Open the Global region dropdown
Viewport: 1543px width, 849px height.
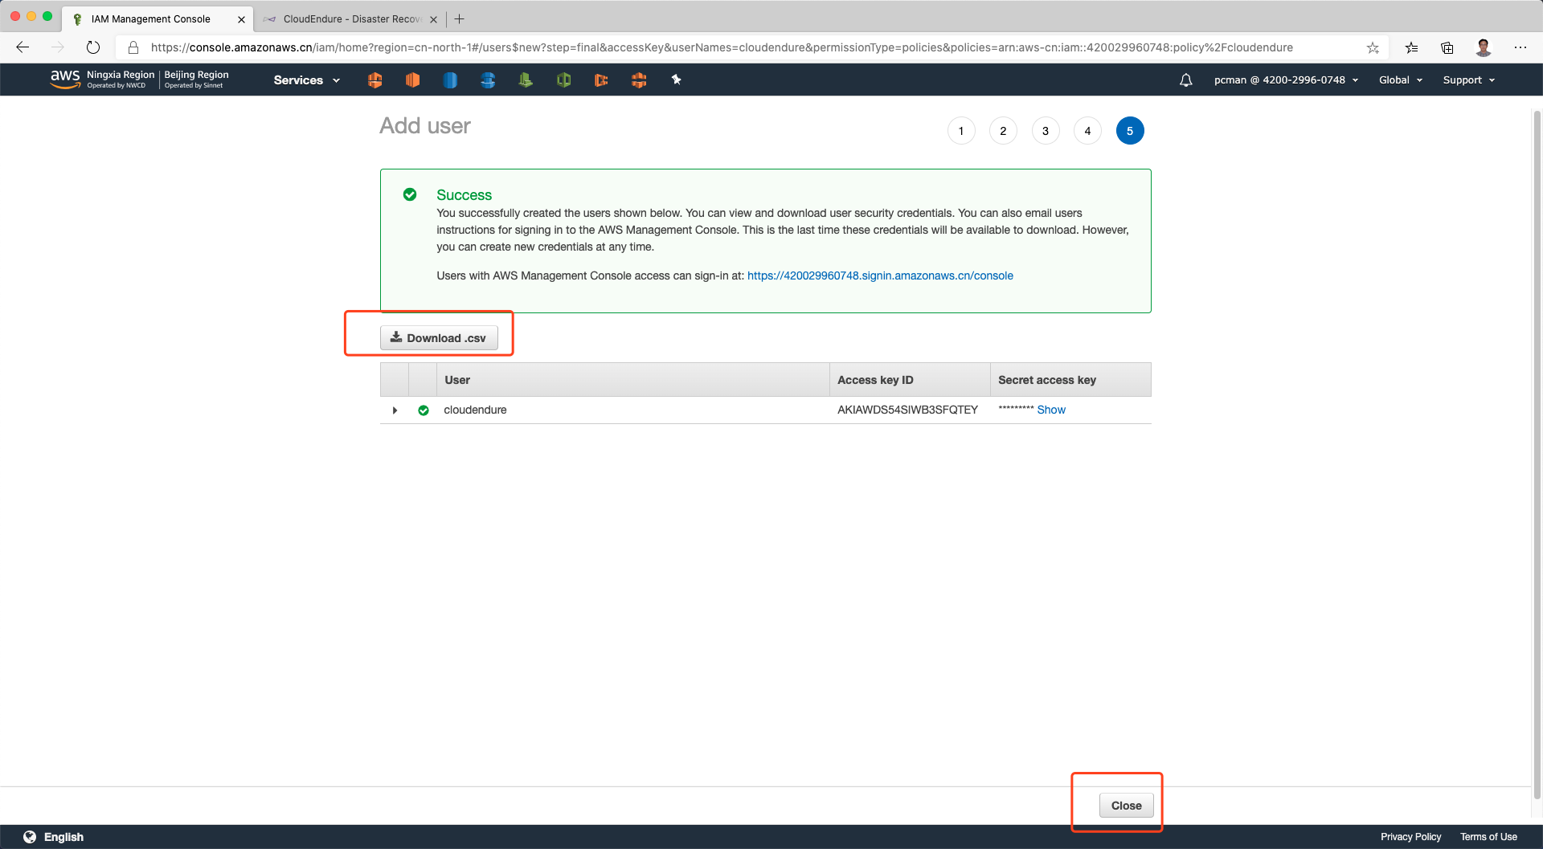[1400, 80]
